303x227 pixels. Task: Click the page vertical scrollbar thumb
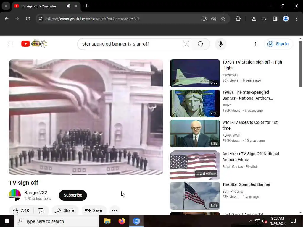point(300,64)
